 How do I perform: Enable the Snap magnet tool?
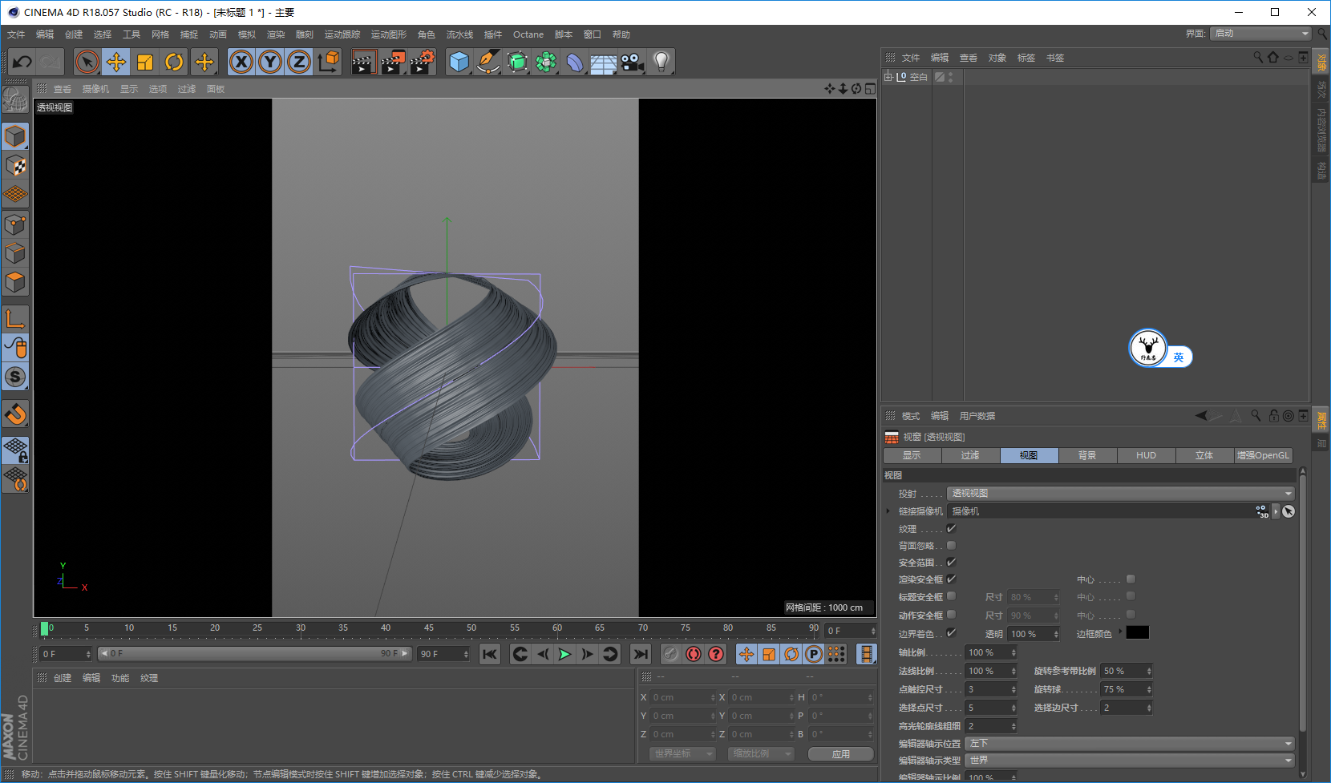point(15,414)
